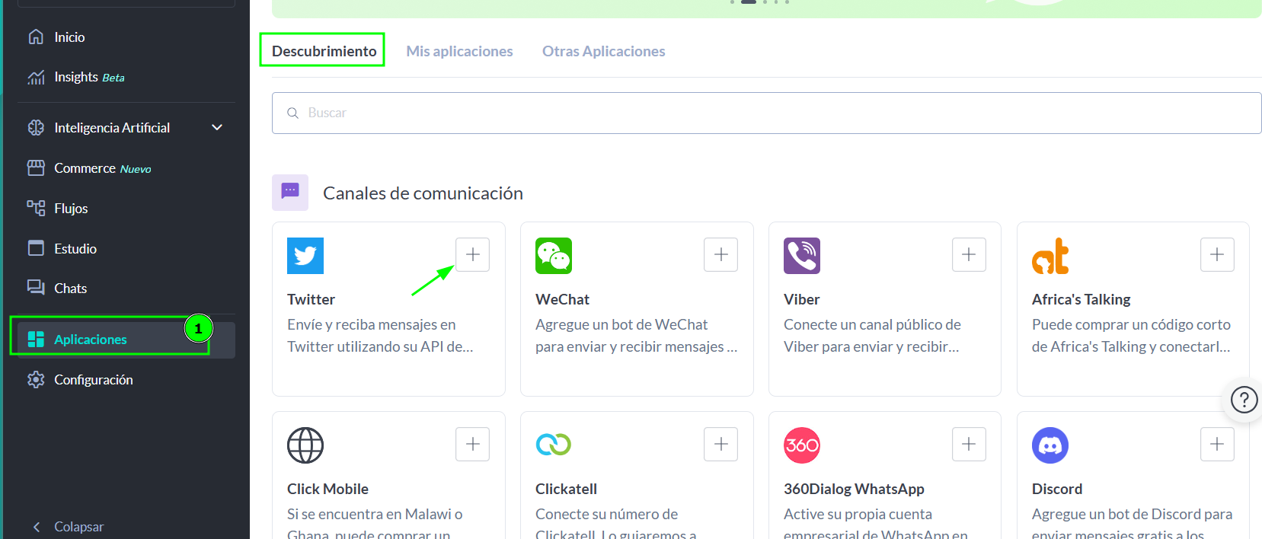
Task: Click the Buscar search field
Action: click(x=766, y=113)
